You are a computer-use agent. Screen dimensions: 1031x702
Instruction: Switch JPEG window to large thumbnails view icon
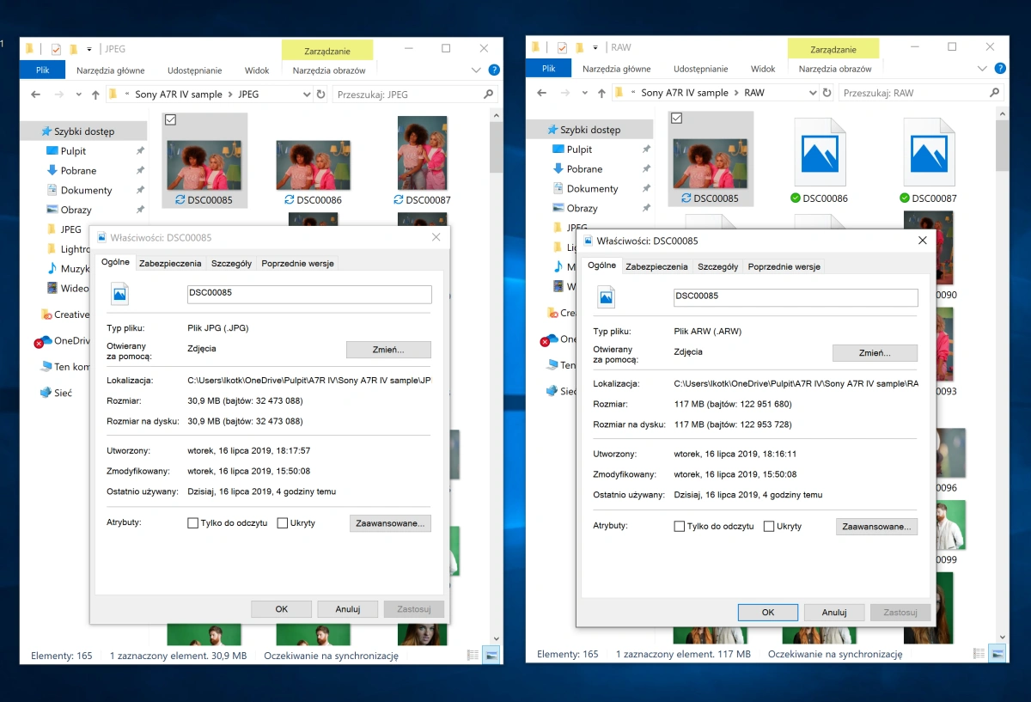coord(491,655)
